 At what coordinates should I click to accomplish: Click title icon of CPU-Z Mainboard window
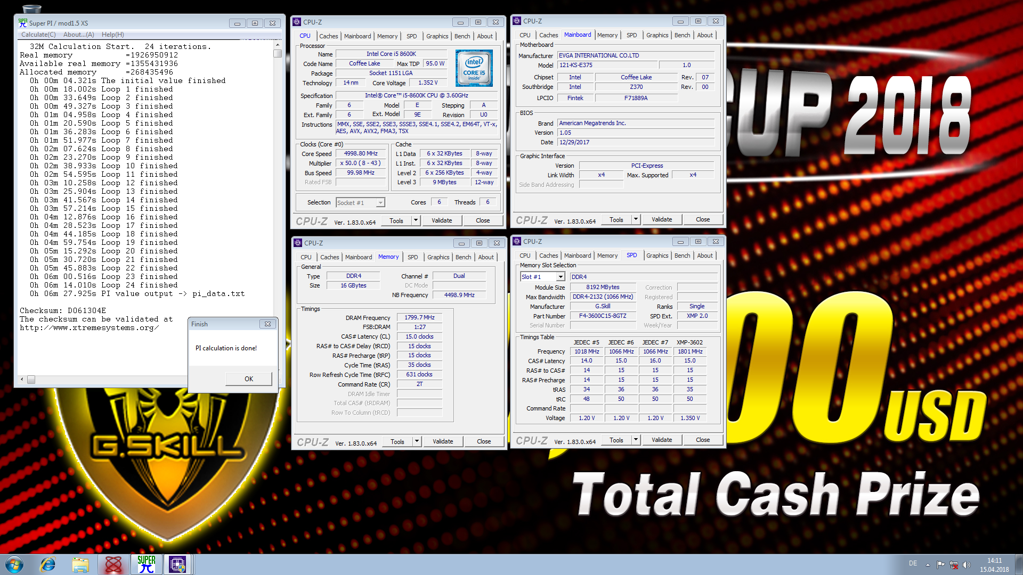click(x=517, y=21)
